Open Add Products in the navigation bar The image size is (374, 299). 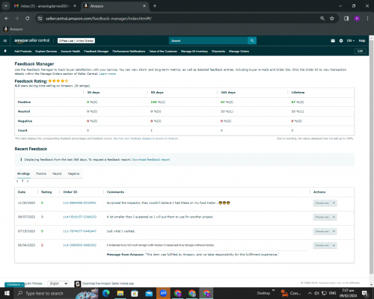click(23, 52)
